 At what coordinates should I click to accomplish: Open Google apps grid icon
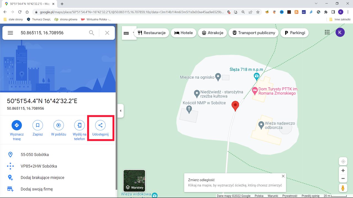(x=327, y=32)
